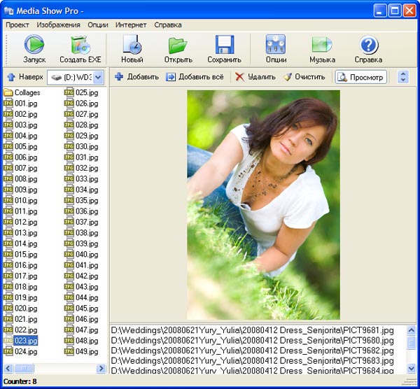Save project using Сохранить floppy icon
Viewport: 420px width, 389px height.
coord(224,48)
